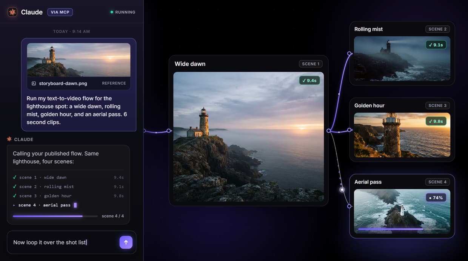This screenshot has width=468, height=261.
Task: Open the SCENE 4 tag on Aerial pass
Action: (437, 182)
